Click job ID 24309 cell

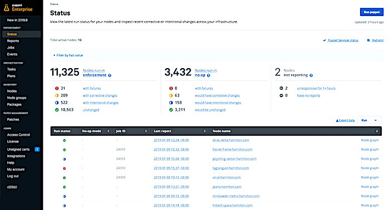click(121, 177)
